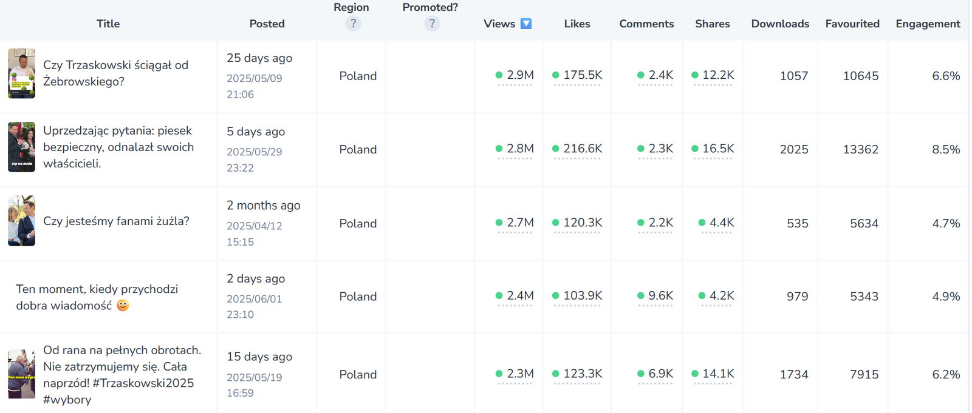972x413 pixels.
Task: Click the Region help question mark icon
Action: 353,24
